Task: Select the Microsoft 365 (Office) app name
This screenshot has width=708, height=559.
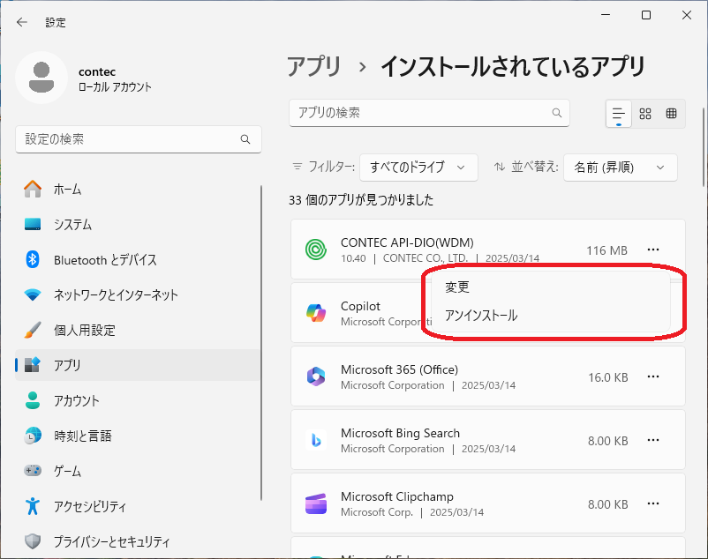Action: tap(399, 369)
